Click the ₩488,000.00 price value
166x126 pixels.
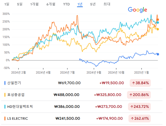pos(67,95)
